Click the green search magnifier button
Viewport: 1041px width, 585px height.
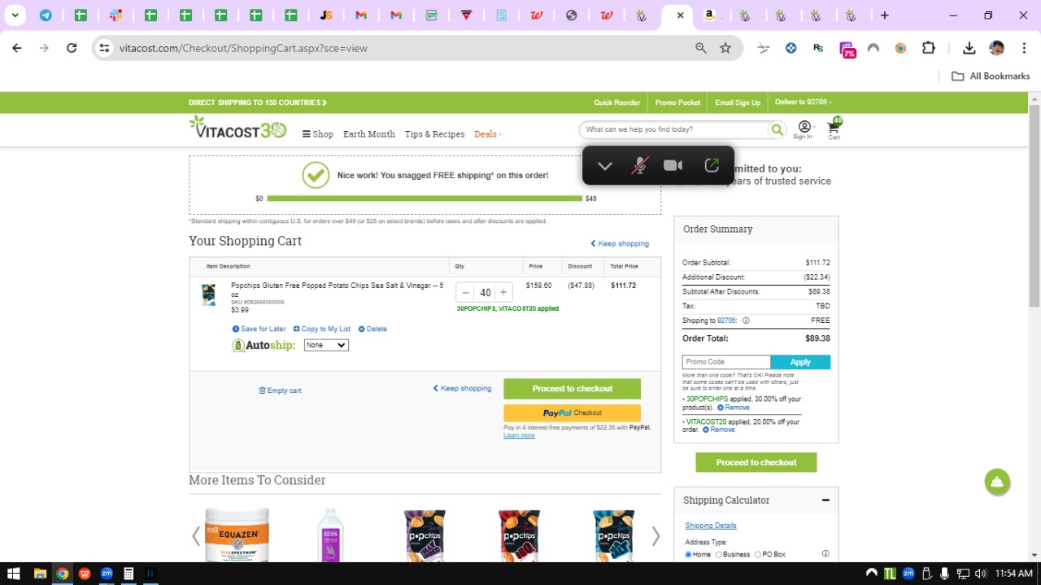point(777,129)
